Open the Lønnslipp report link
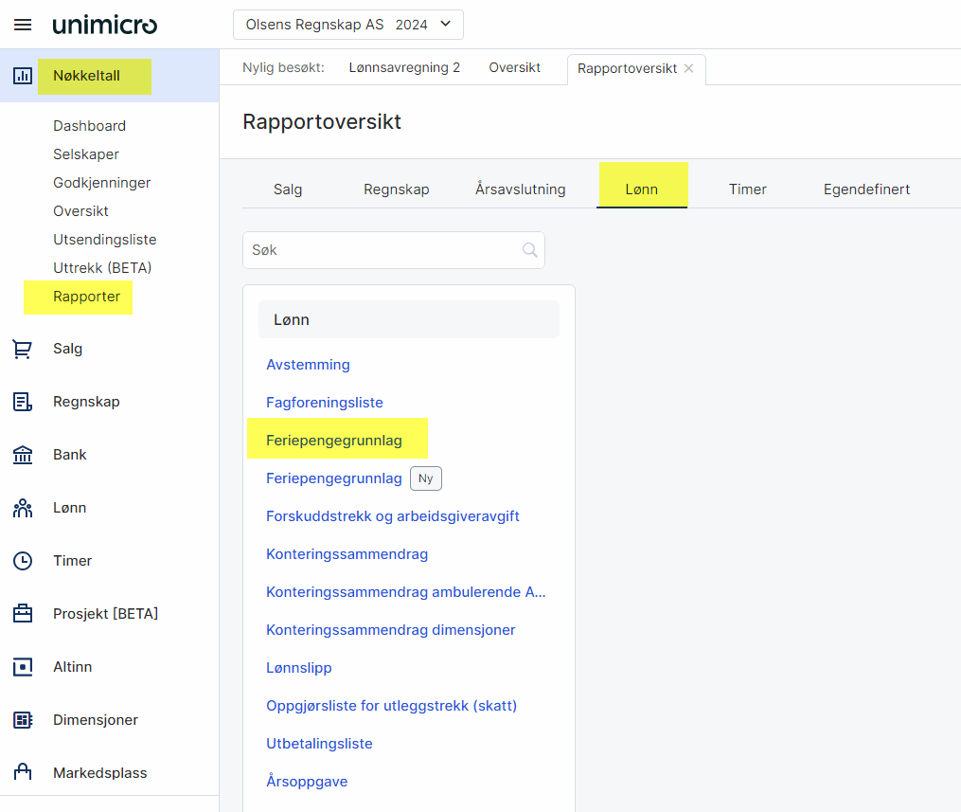961x812 pixels. point(299,668)
